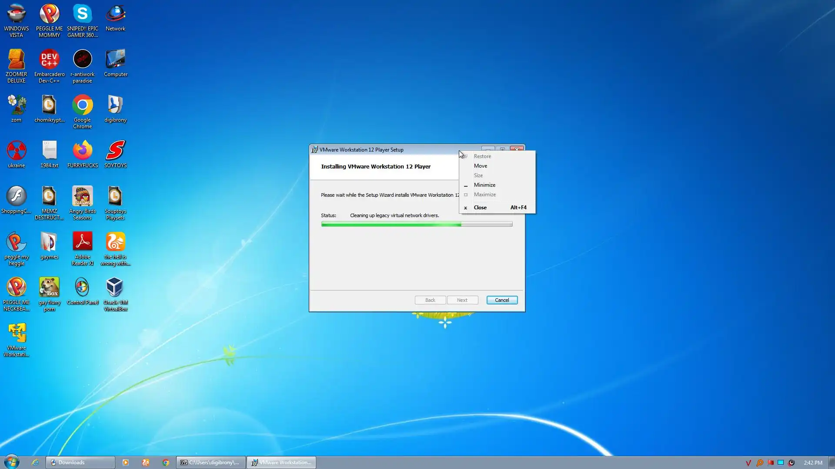Viewport: 835px width, 469px height.
Task: Launch Internet Explorer from the taskbar
Action: [35, 462]
